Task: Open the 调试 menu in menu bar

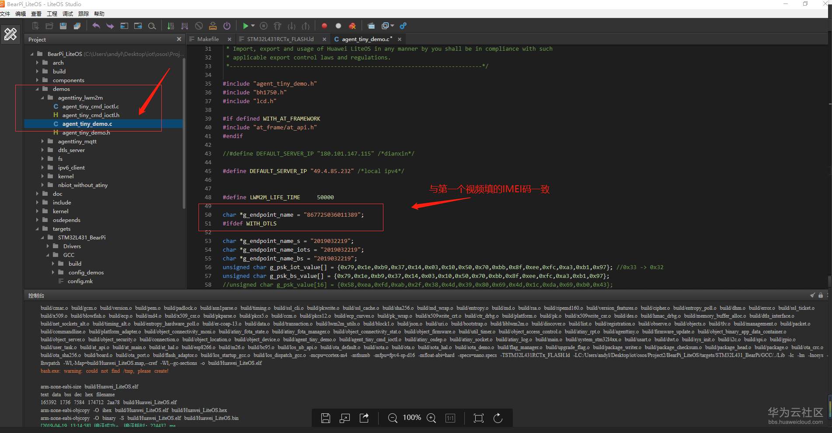Action: pyautogui.click(x=68, y=14)
